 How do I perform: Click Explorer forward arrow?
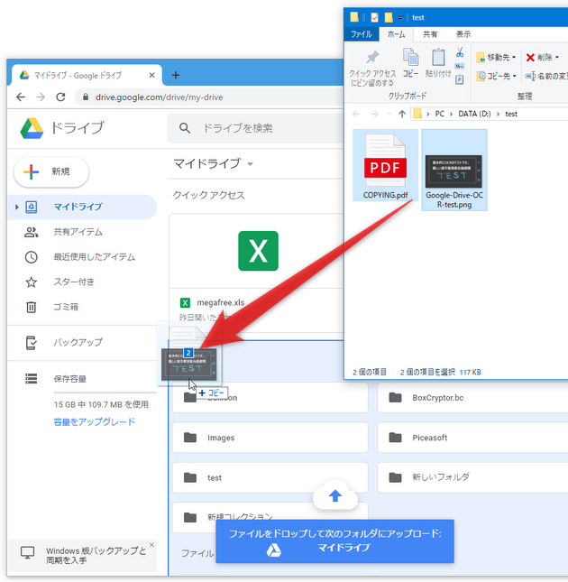click(374, 114)
